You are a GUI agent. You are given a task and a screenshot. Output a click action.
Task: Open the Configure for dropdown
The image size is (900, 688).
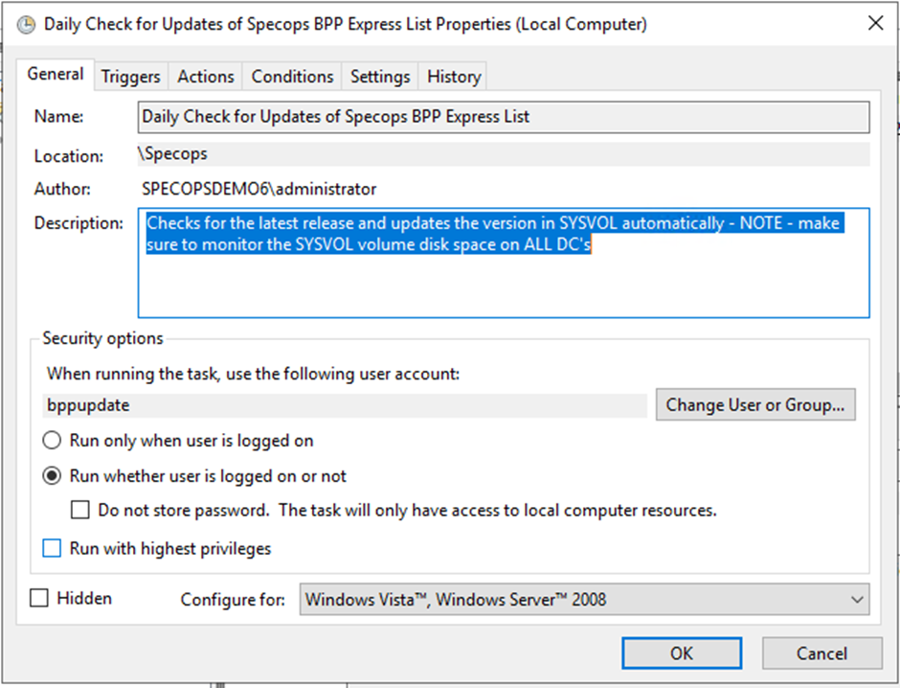tap(584, 600)
